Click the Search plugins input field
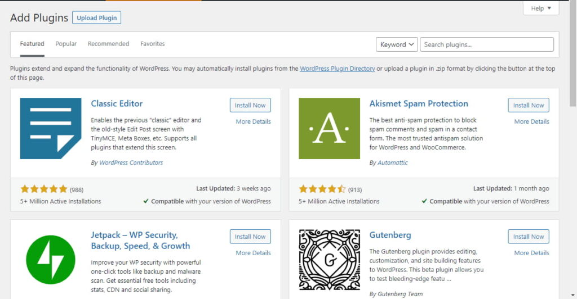Image resolution: width=577 pixels, height=299 pixels. point(486,44)
